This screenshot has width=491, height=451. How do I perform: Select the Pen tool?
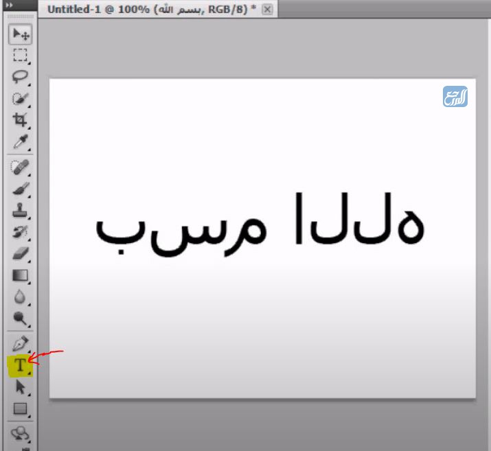pos(21,343)
